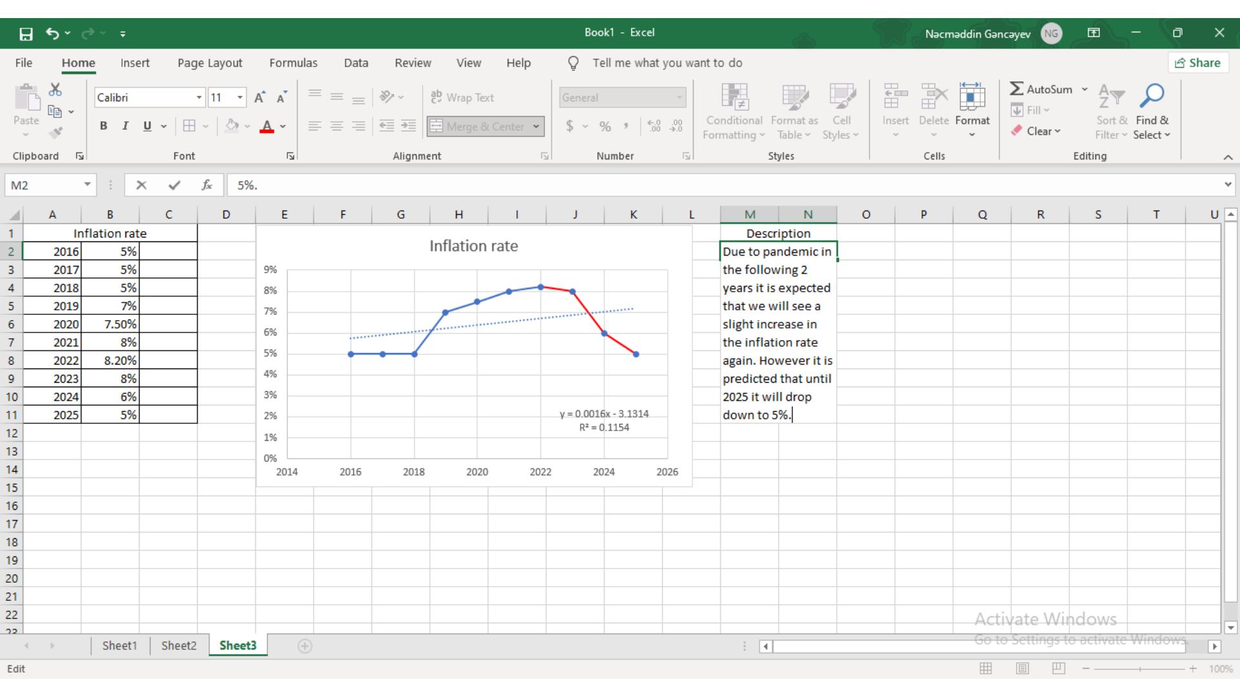1240x697 pixels.
Task: Add a new sheet with plus icon
Action: click(305, 646)
